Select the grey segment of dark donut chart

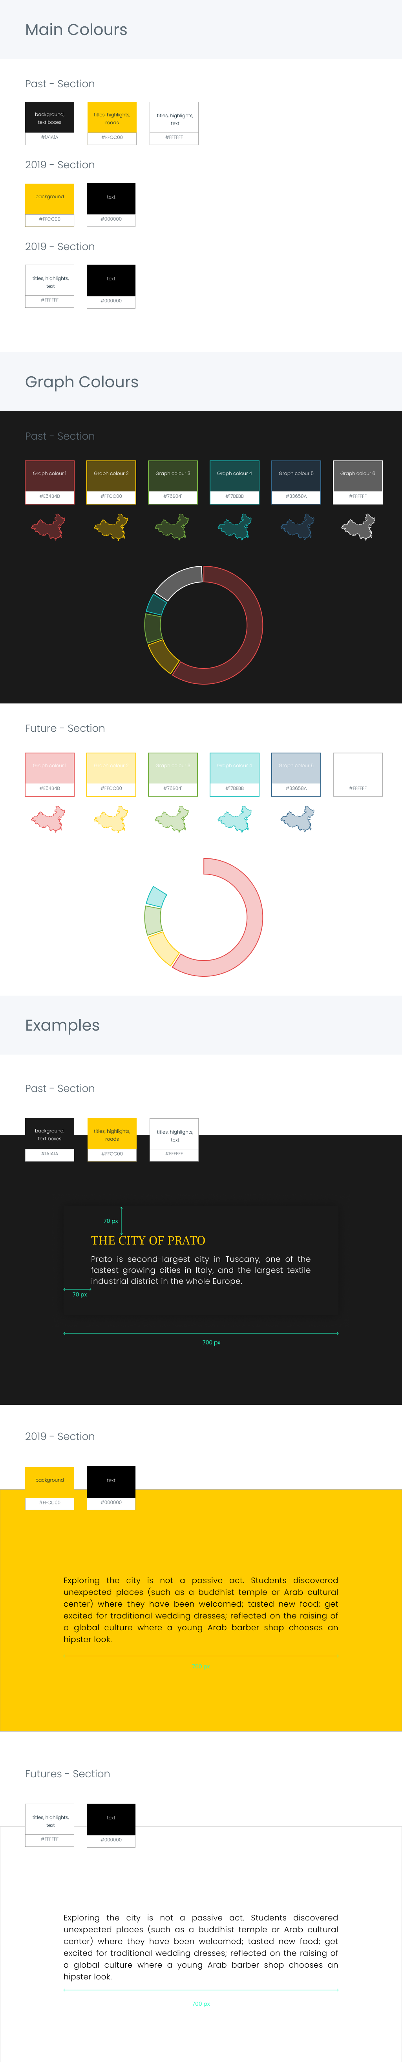click(x=177, y=583)
